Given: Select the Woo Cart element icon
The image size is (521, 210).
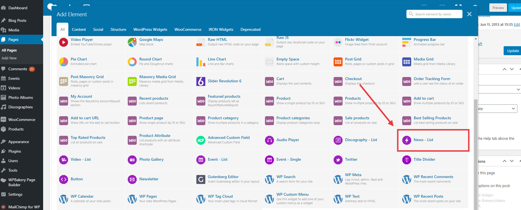Looking at the screenshot, I should (x=269, y=81).
